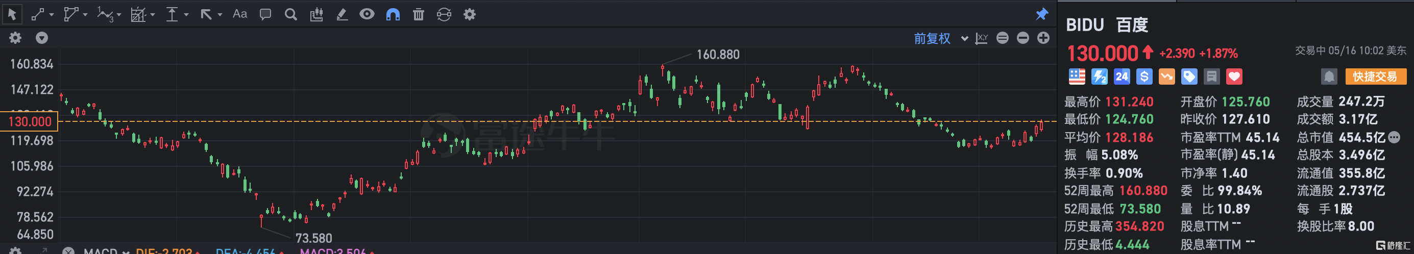Select the polygon shape drawing tool
The width and height of the screenshot is (1414, 254).
point(71,14)
